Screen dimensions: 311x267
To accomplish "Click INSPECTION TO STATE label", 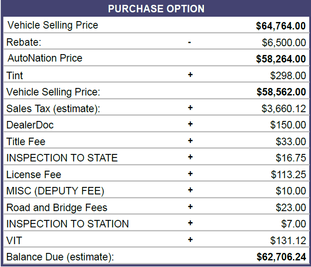I will pyautogui.click(x=62, y=158).
